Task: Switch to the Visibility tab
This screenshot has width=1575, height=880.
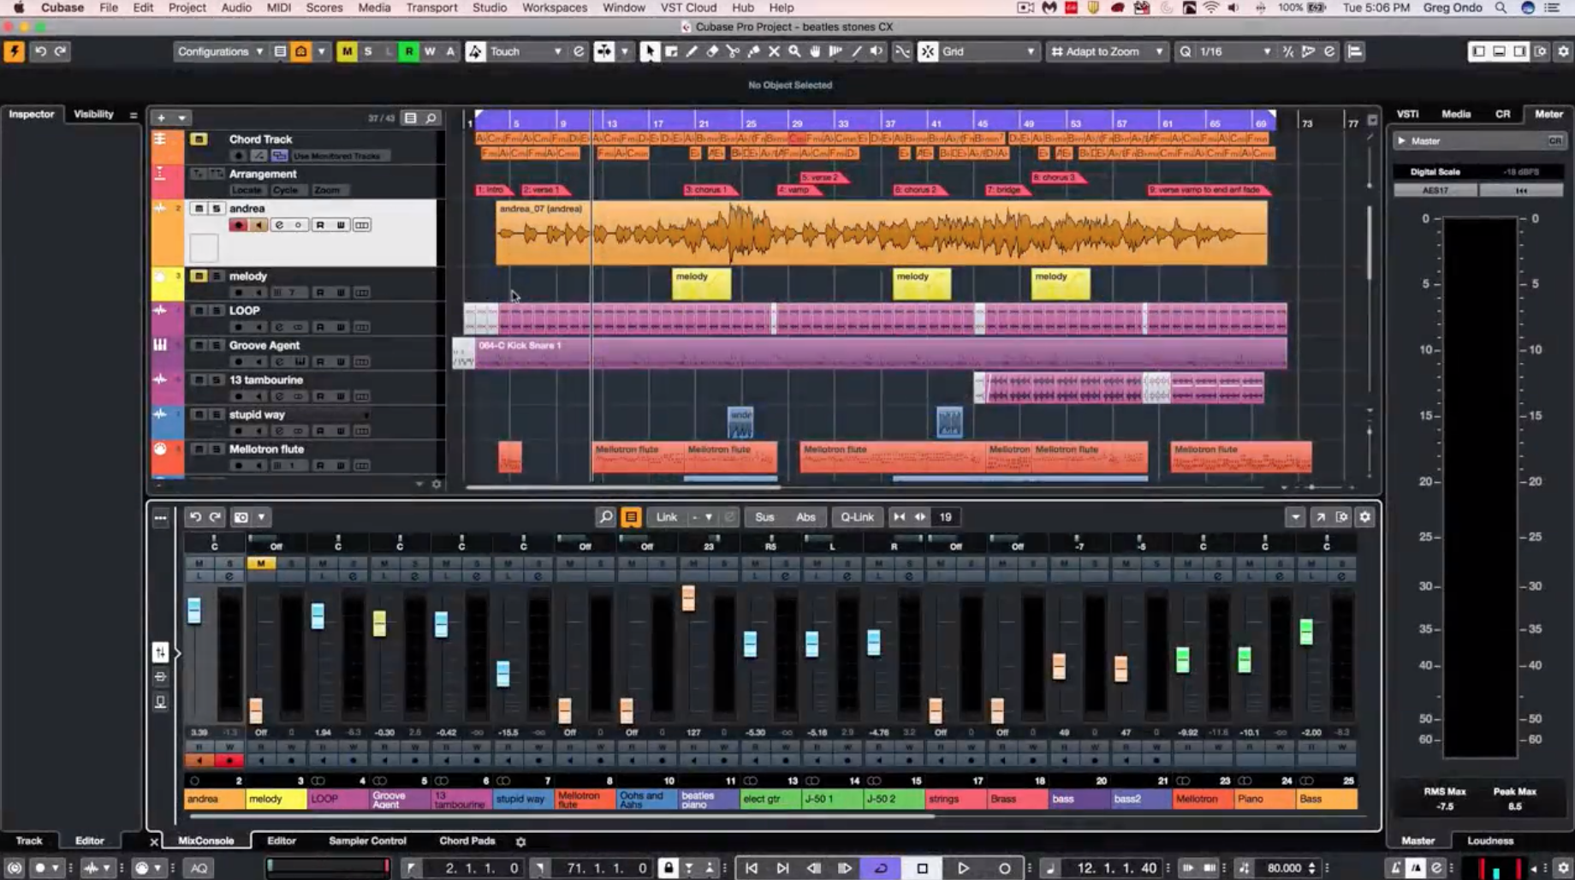Action: pos(93,114)
